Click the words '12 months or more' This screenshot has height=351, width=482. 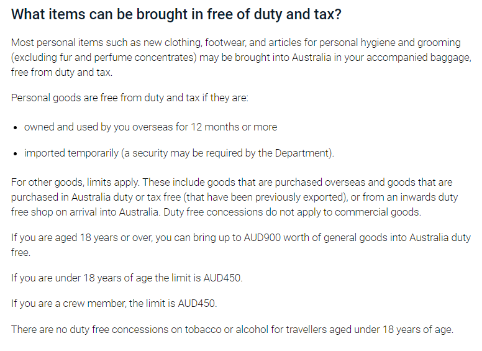coord(234,127)
